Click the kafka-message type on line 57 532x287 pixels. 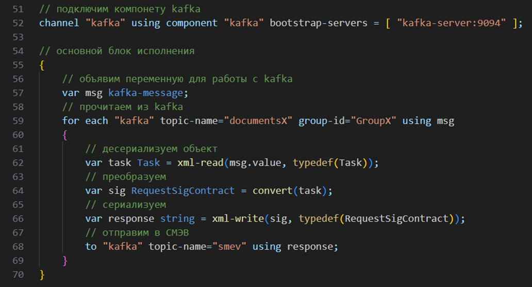click(x=145, y=93)
